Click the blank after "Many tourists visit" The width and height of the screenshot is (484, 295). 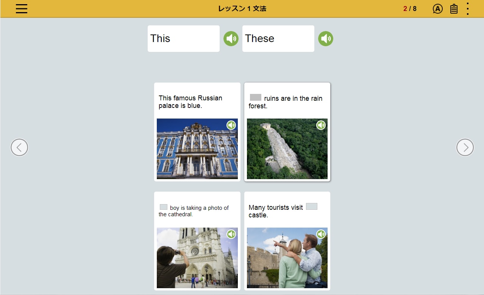point(311,206)
